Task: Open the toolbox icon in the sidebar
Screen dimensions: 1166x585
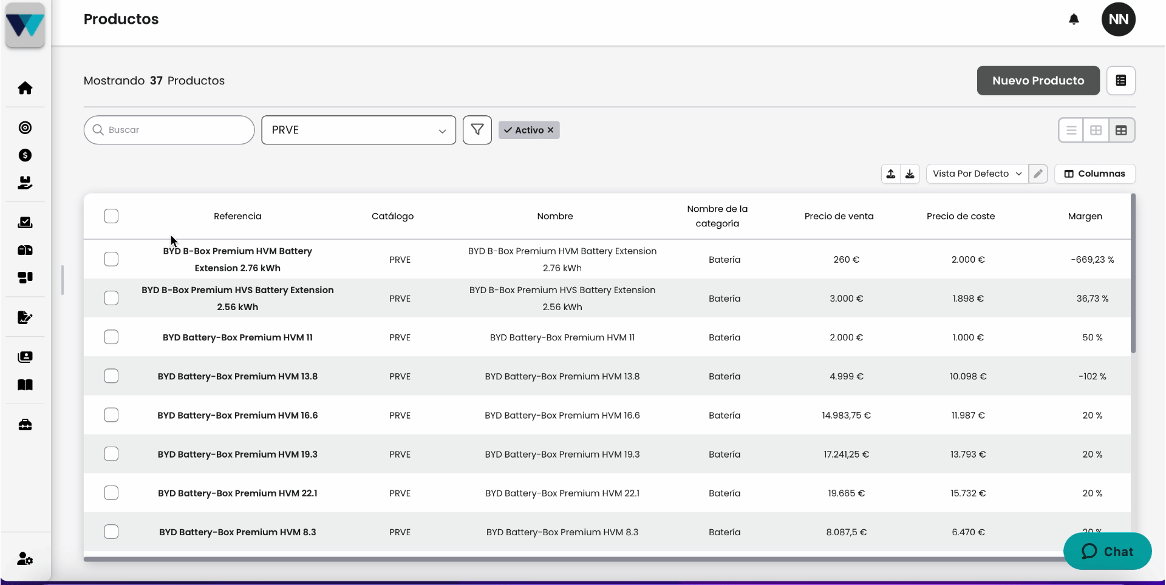Action: (25, 425)
